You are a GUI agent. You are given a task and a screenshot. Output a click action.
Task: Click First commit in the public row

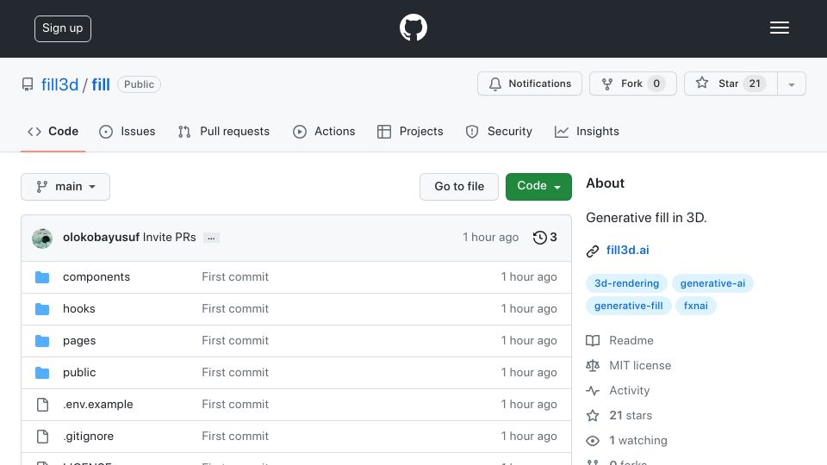[x=235, y=372]
